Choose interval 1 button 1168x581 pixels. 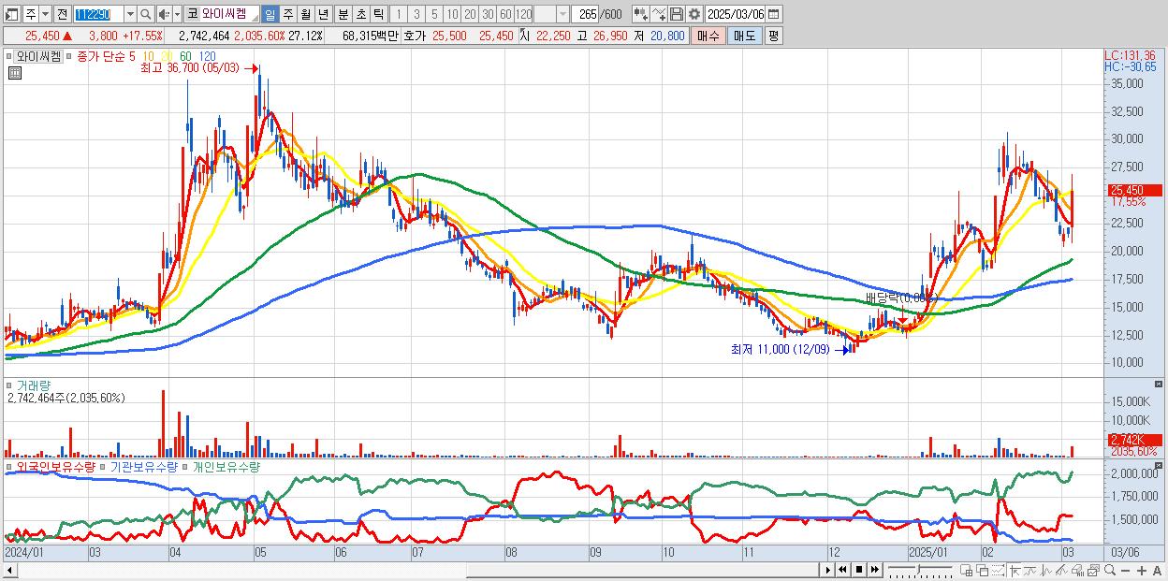point(398,14)
